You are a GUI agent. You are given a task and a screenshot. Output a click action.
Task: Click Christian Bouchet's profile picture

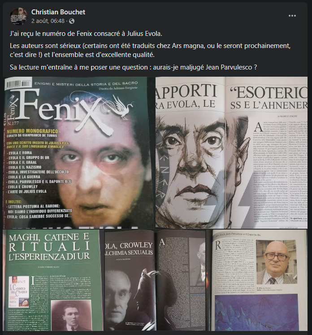tap(18, 17)
